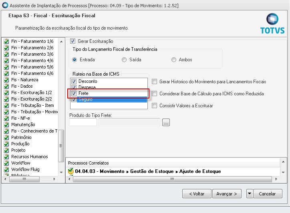Enable Considerar Base de Cálculo para ICMS como Reduzida
Image resolution: width=290 pixels, height=213 pixels.
pyautogui.click(x=154, y=94)
